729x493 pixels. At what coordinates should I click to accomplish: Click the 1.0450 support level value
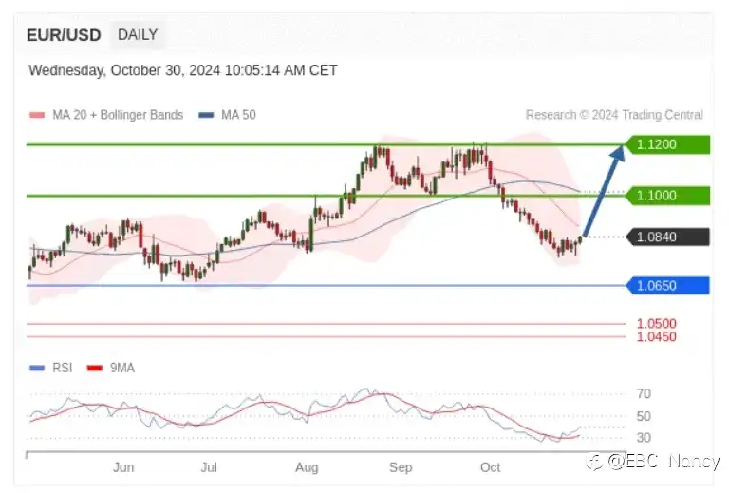657,336
